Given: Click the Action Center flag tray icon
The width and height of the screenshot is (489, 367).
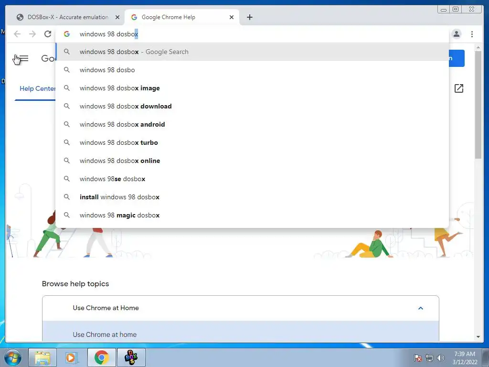Looking at the screenshot, I should [x=417, y=358].
